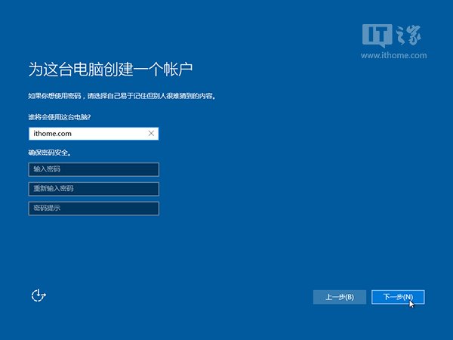Click the '确保密码安全。' label

coord(54,153)
